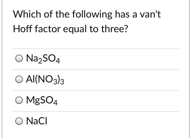Click the "Al" part of Al(NO3)3
The image size is (191, 138).
point(30,80)
